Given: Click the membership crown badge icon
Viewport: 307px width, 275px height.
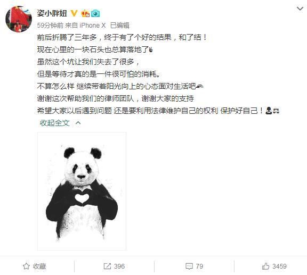Looking at the screenshot, I should pos(85,13).
